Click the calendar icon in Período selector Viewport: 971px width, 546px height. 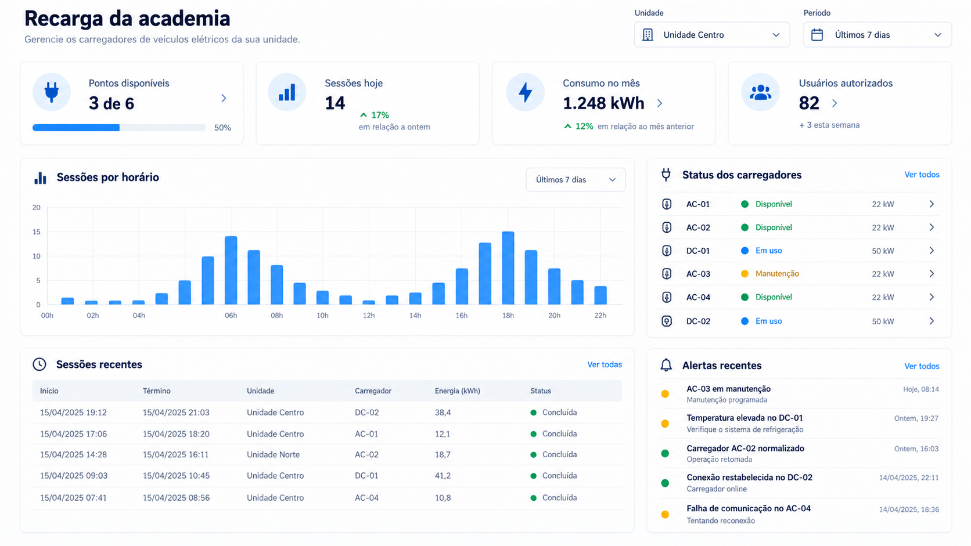[817, 35]
